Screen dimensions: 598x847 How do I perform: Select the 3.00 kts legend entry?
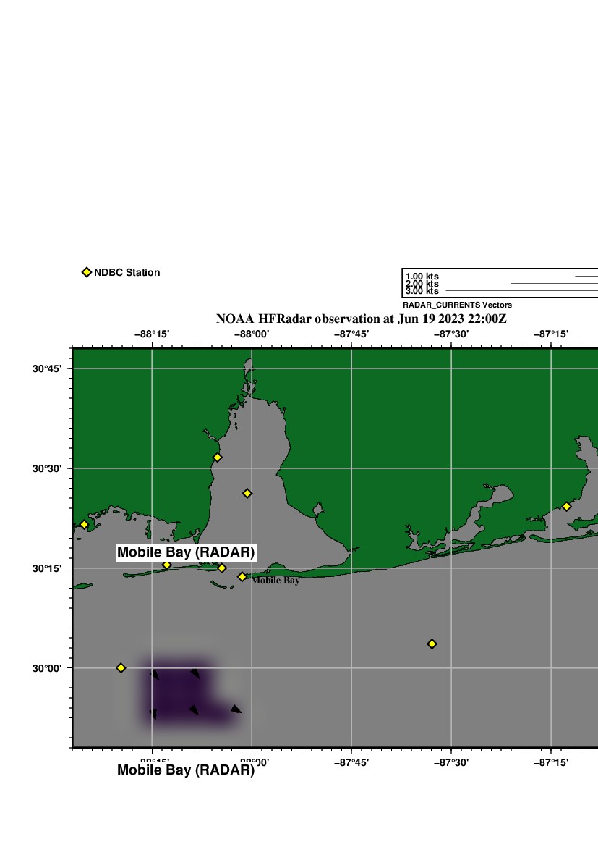click(422, 291)
